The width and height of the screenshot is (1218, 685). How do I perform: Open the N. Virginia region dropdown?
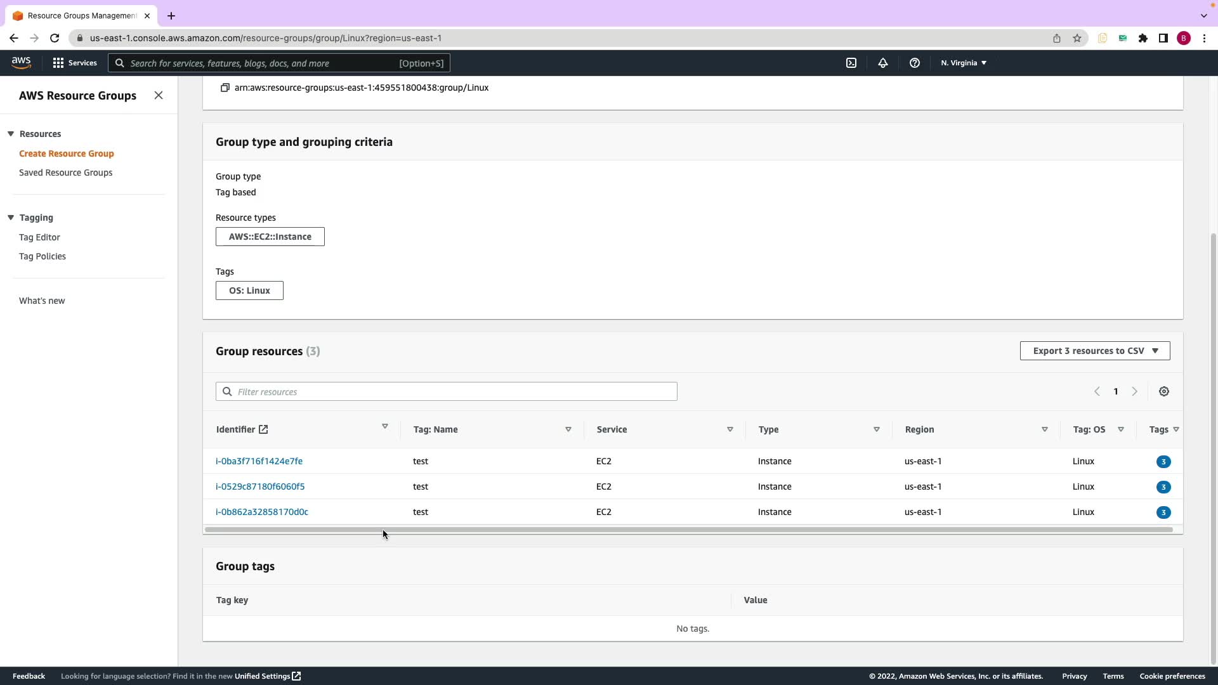963,63
